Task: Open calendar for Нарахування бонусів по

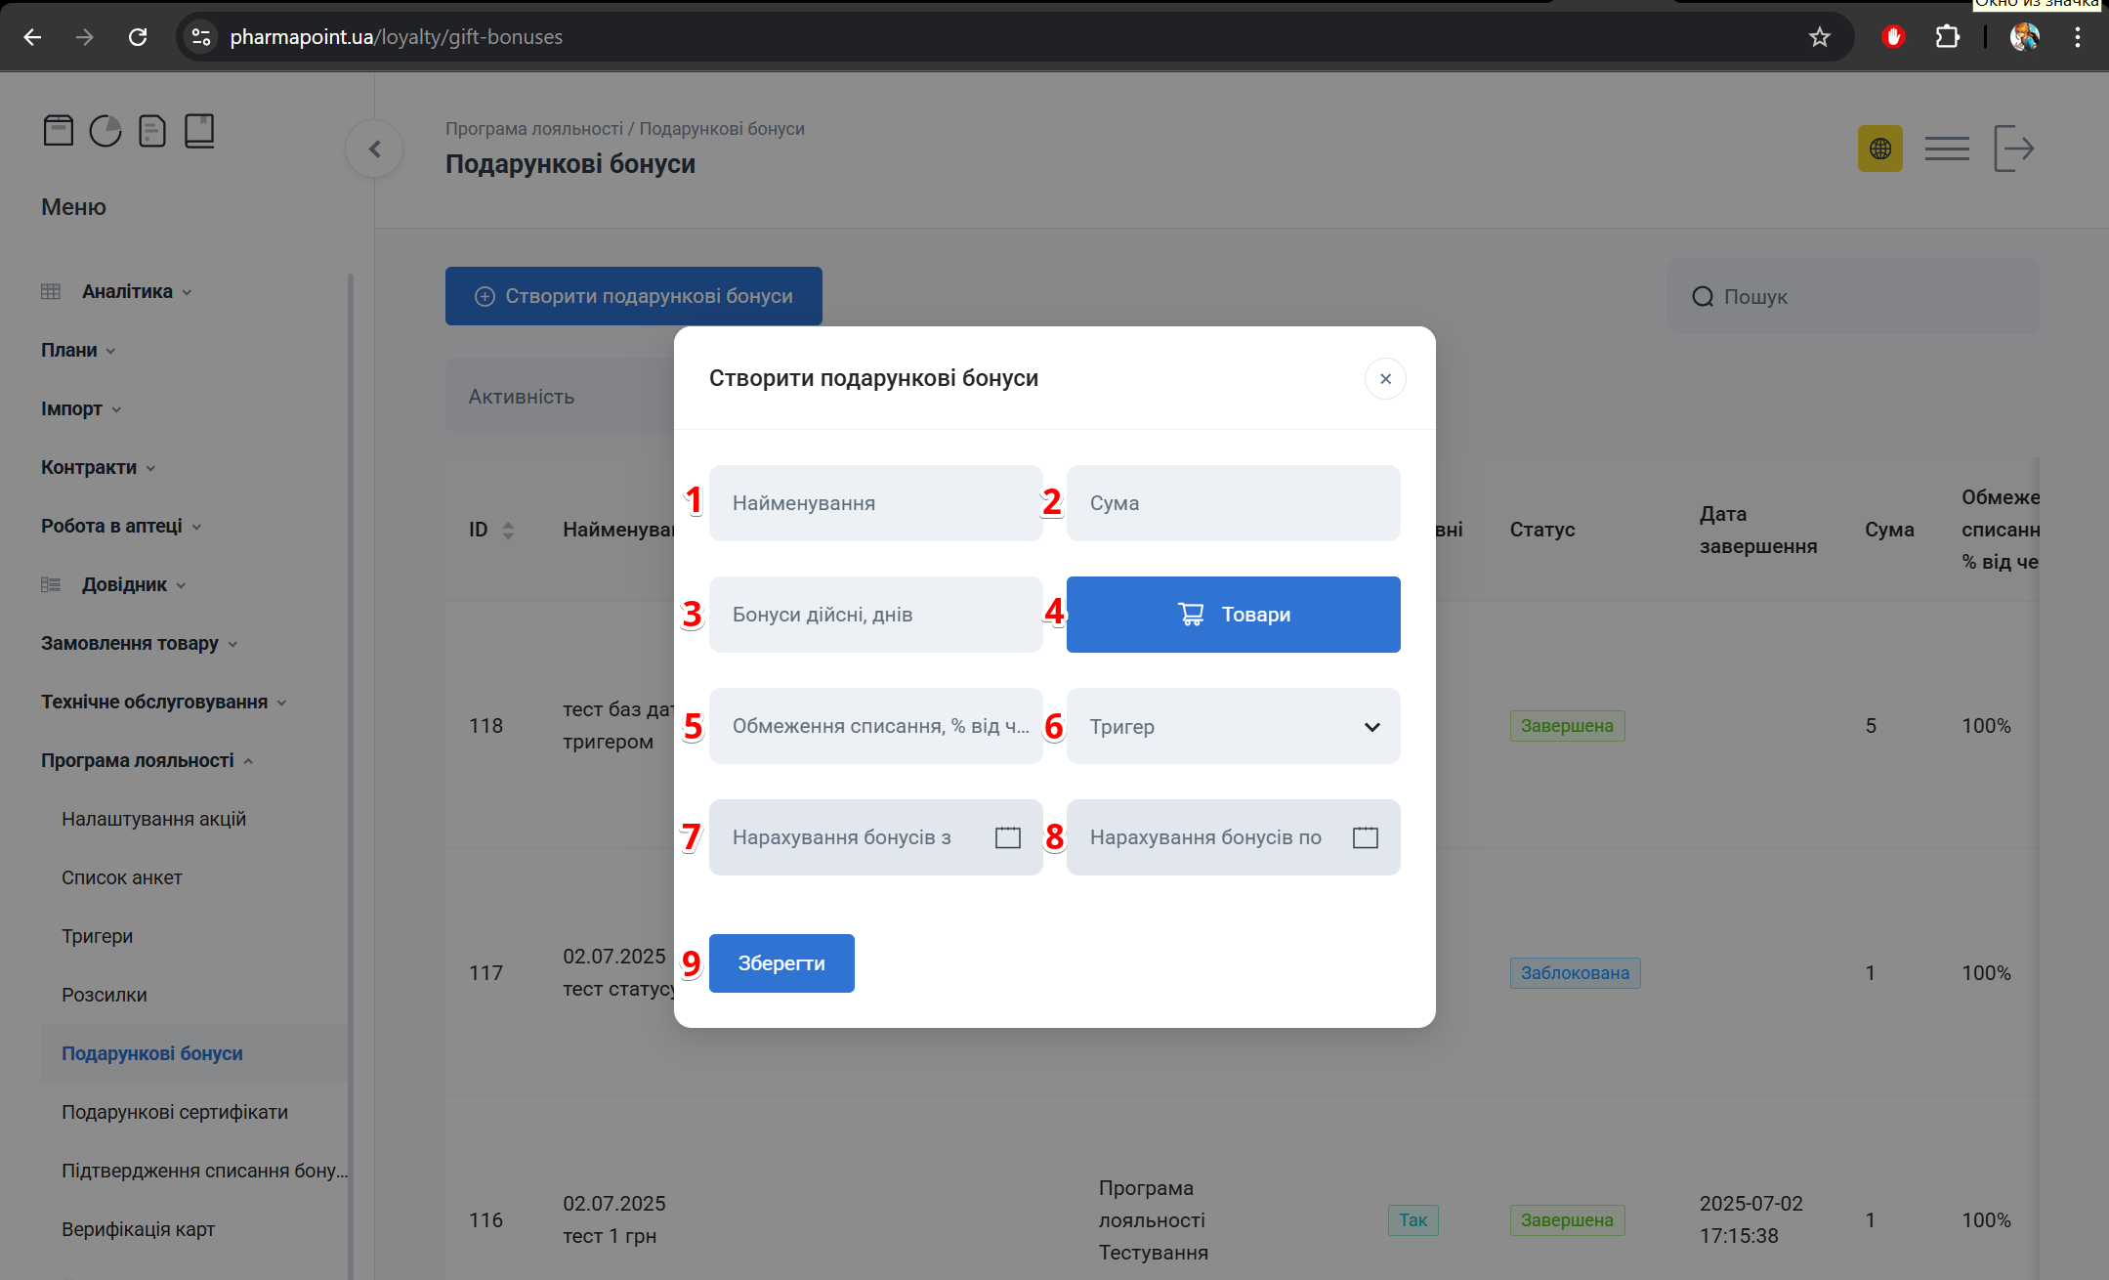Action: tap(1365, 837)
